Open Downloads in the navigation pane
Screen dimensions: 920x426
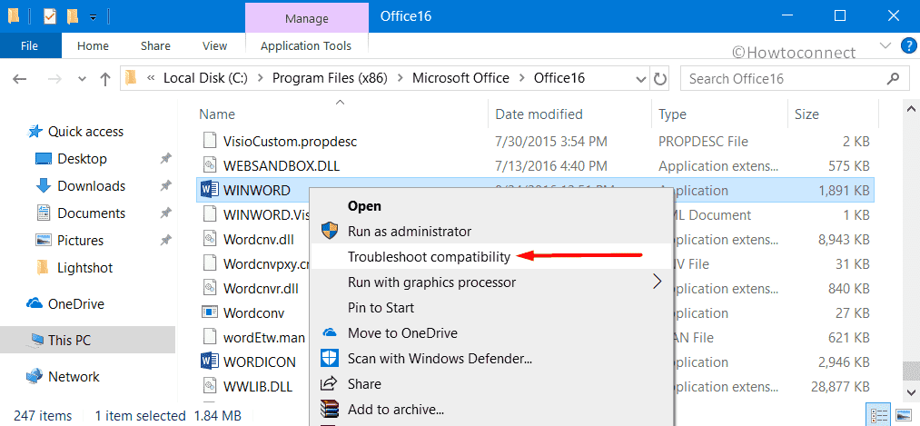click(91, 186)
